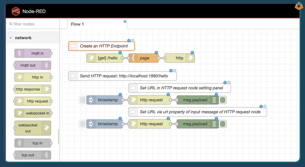
Task: Trigger the second timestamp inject button
Action: tap(83, 124)
